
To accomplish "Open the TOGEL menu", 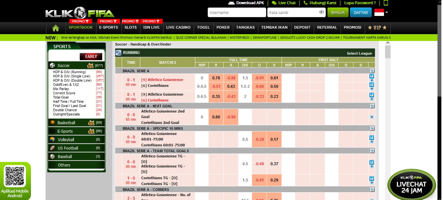I will pyautogui.click(x=203, y=27).
